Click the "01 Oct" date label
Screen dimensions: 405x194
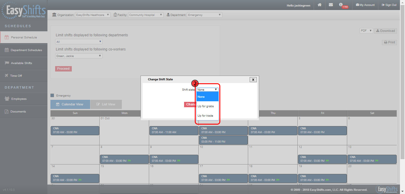105,118
